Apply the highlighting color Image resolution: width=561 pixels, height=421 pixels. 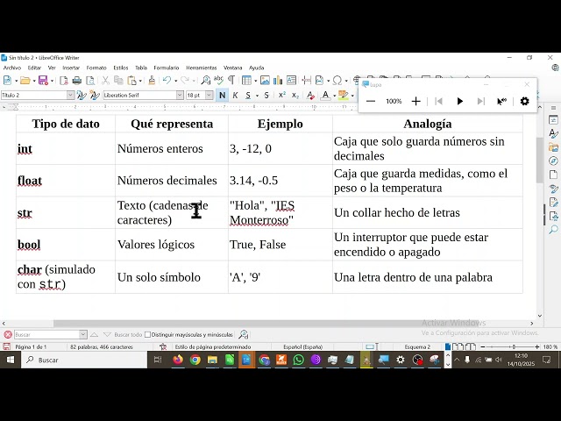pos(343,96)
